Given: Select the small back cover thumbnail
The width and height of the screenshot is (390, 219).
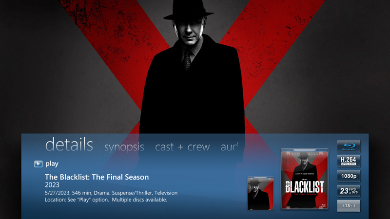Looking at the screenshot, I should (260, 194).
